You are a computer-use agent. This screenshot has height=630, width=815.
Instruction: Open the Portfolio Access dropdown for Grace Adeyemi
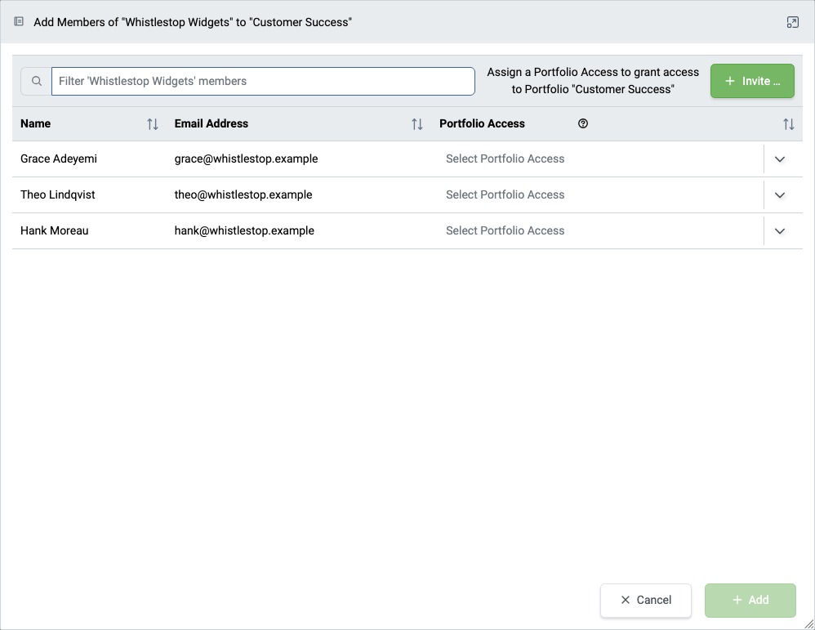coord(617,159)
